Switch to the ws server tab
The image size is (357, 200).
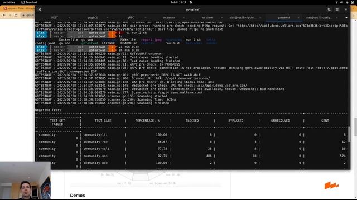(169, 18)
